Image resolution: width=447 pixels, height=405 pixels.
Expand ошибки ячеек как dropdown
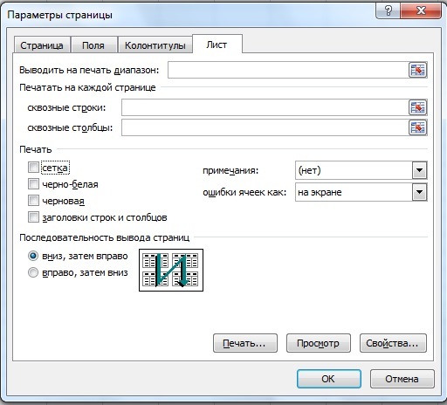coord(419,192)
